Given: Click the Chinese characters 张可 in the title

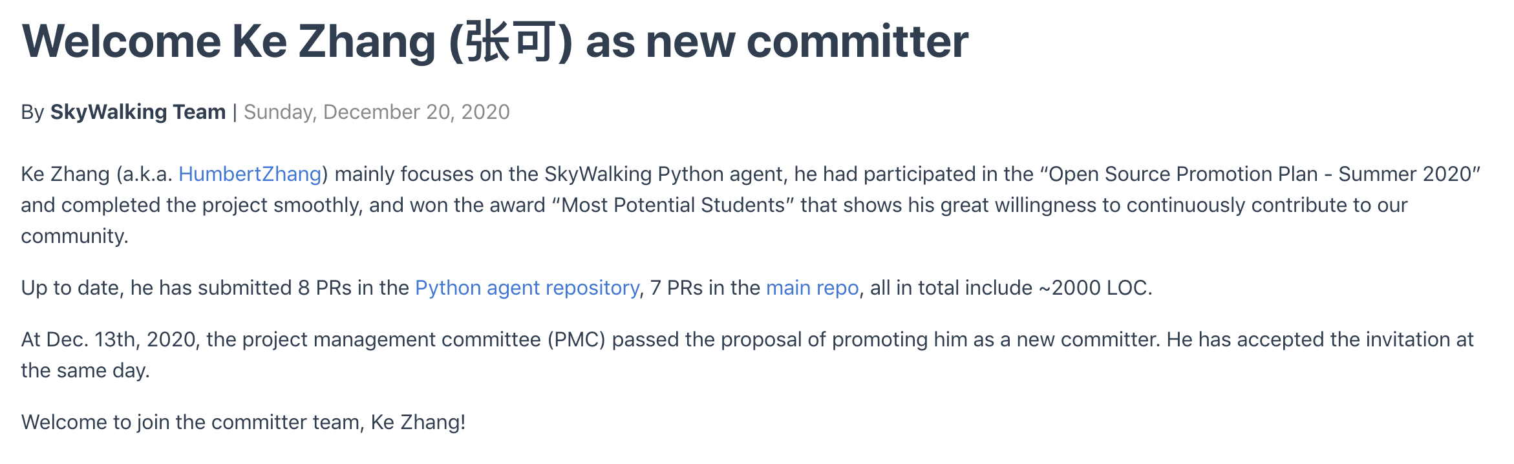Looking at the screenshot, I should [510, 42].
